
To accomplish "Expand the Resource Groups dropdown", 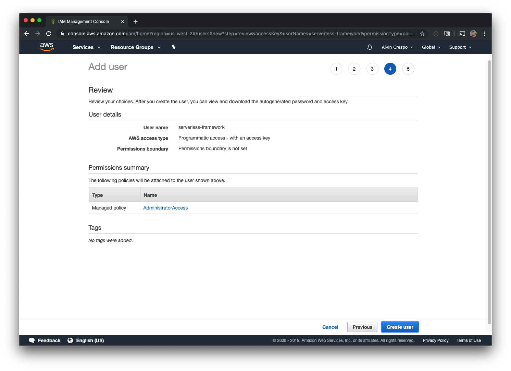I will pos(135,47).
